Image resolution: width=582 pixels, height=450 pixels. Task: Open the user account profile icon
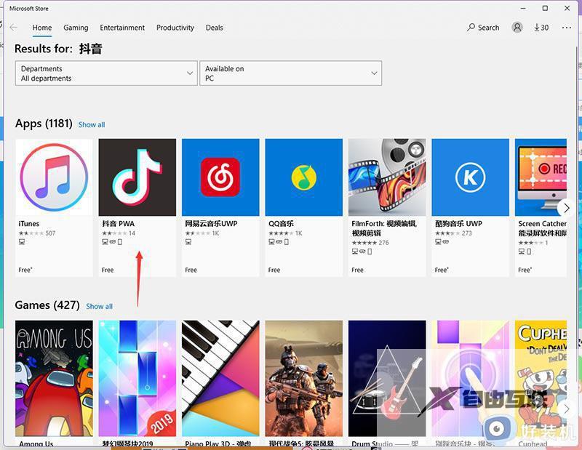pos(517,28)
